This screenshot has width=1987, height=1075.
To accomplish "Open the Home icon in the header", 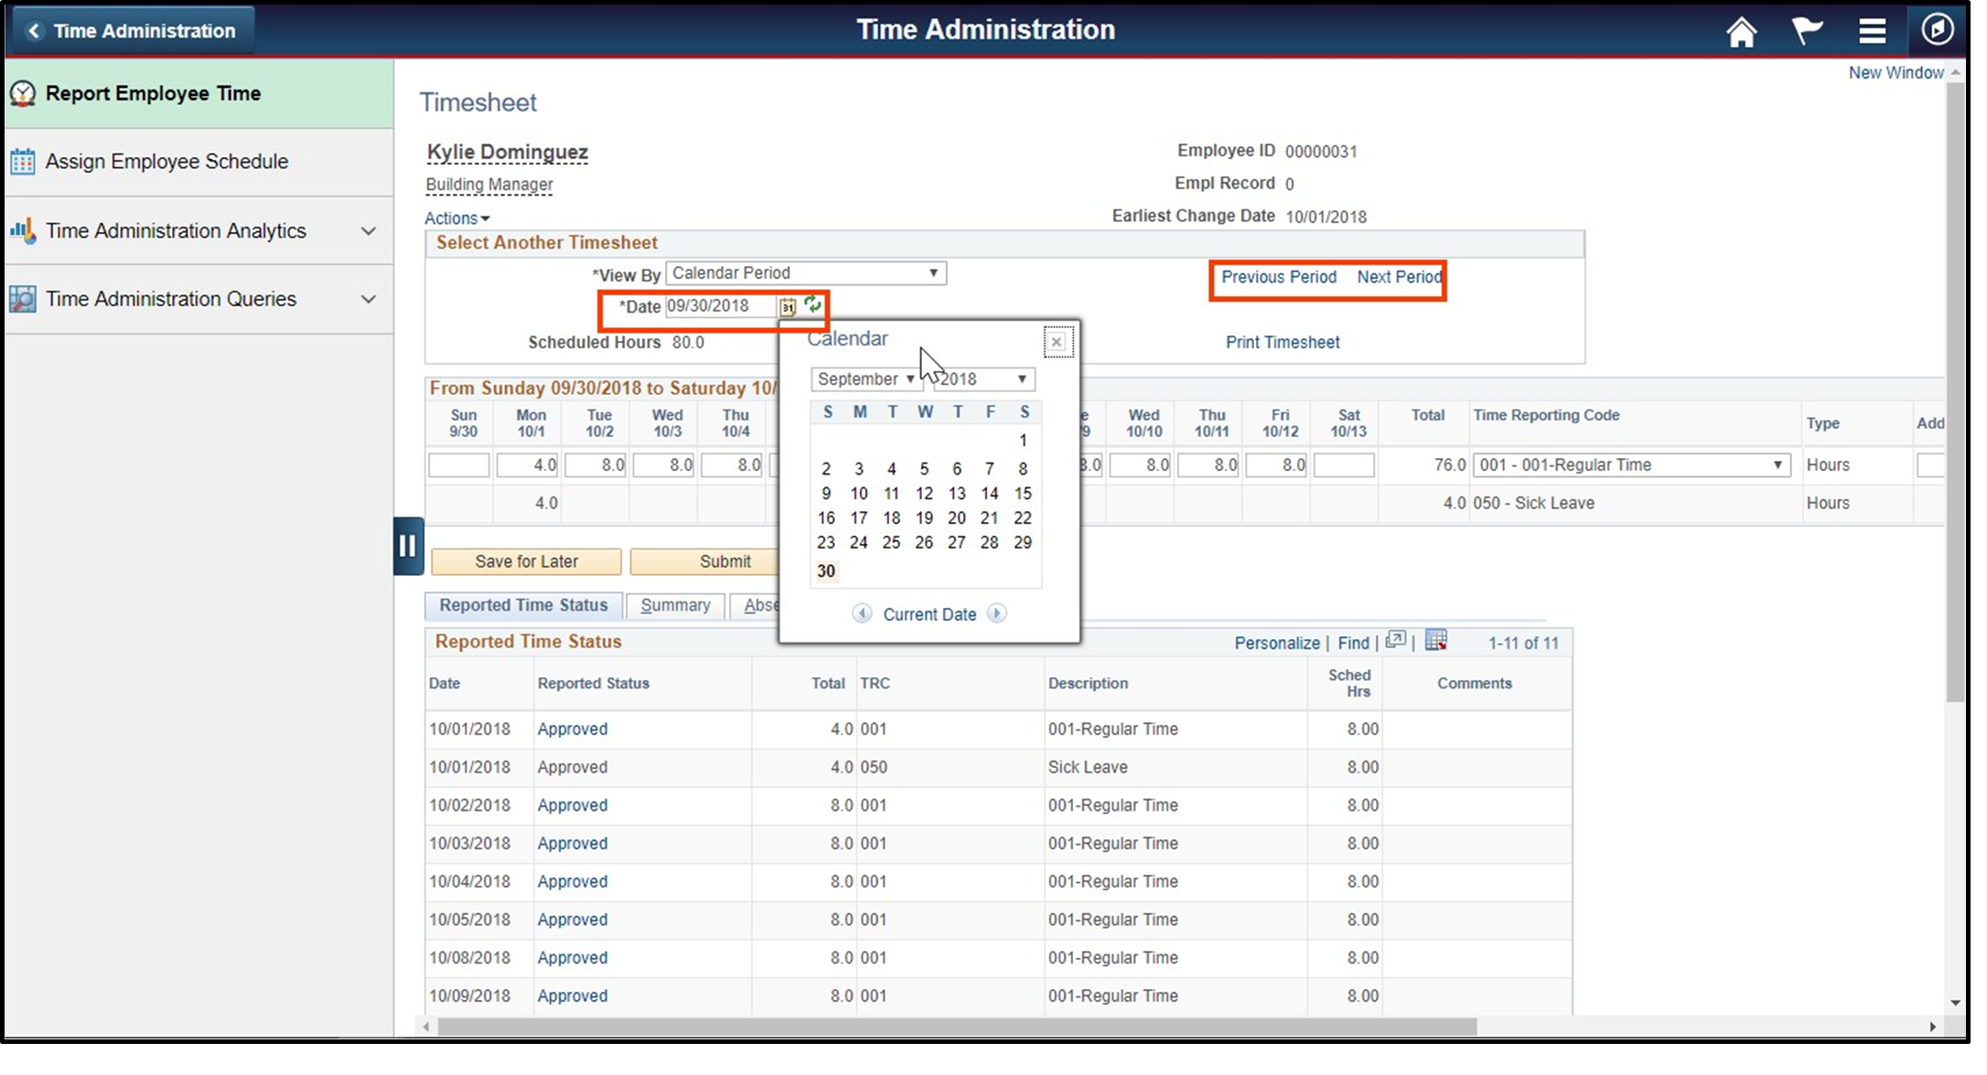I will coord(1741,30).
